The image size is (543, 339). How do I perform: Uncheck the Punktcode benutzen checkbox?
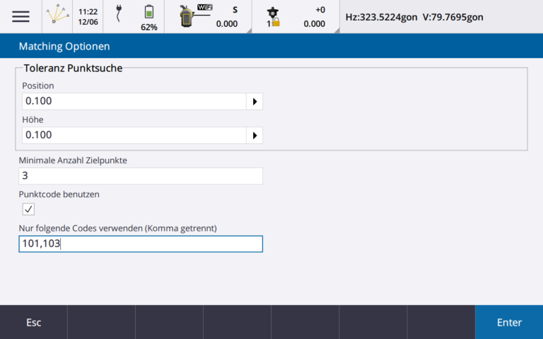[28, 209]
